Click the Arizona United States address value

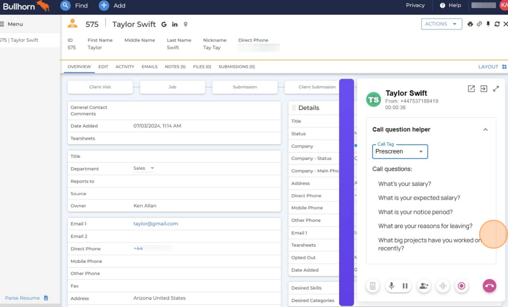click(x=160, y=298)
